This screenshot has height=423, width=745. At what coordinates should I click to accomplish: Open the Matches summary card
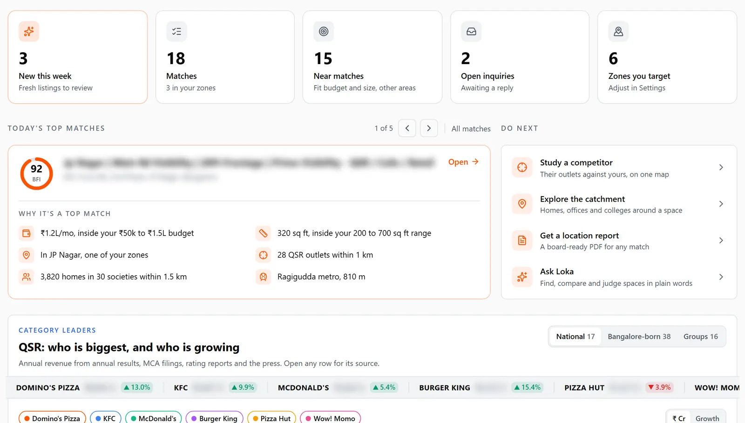click(225, 57)
